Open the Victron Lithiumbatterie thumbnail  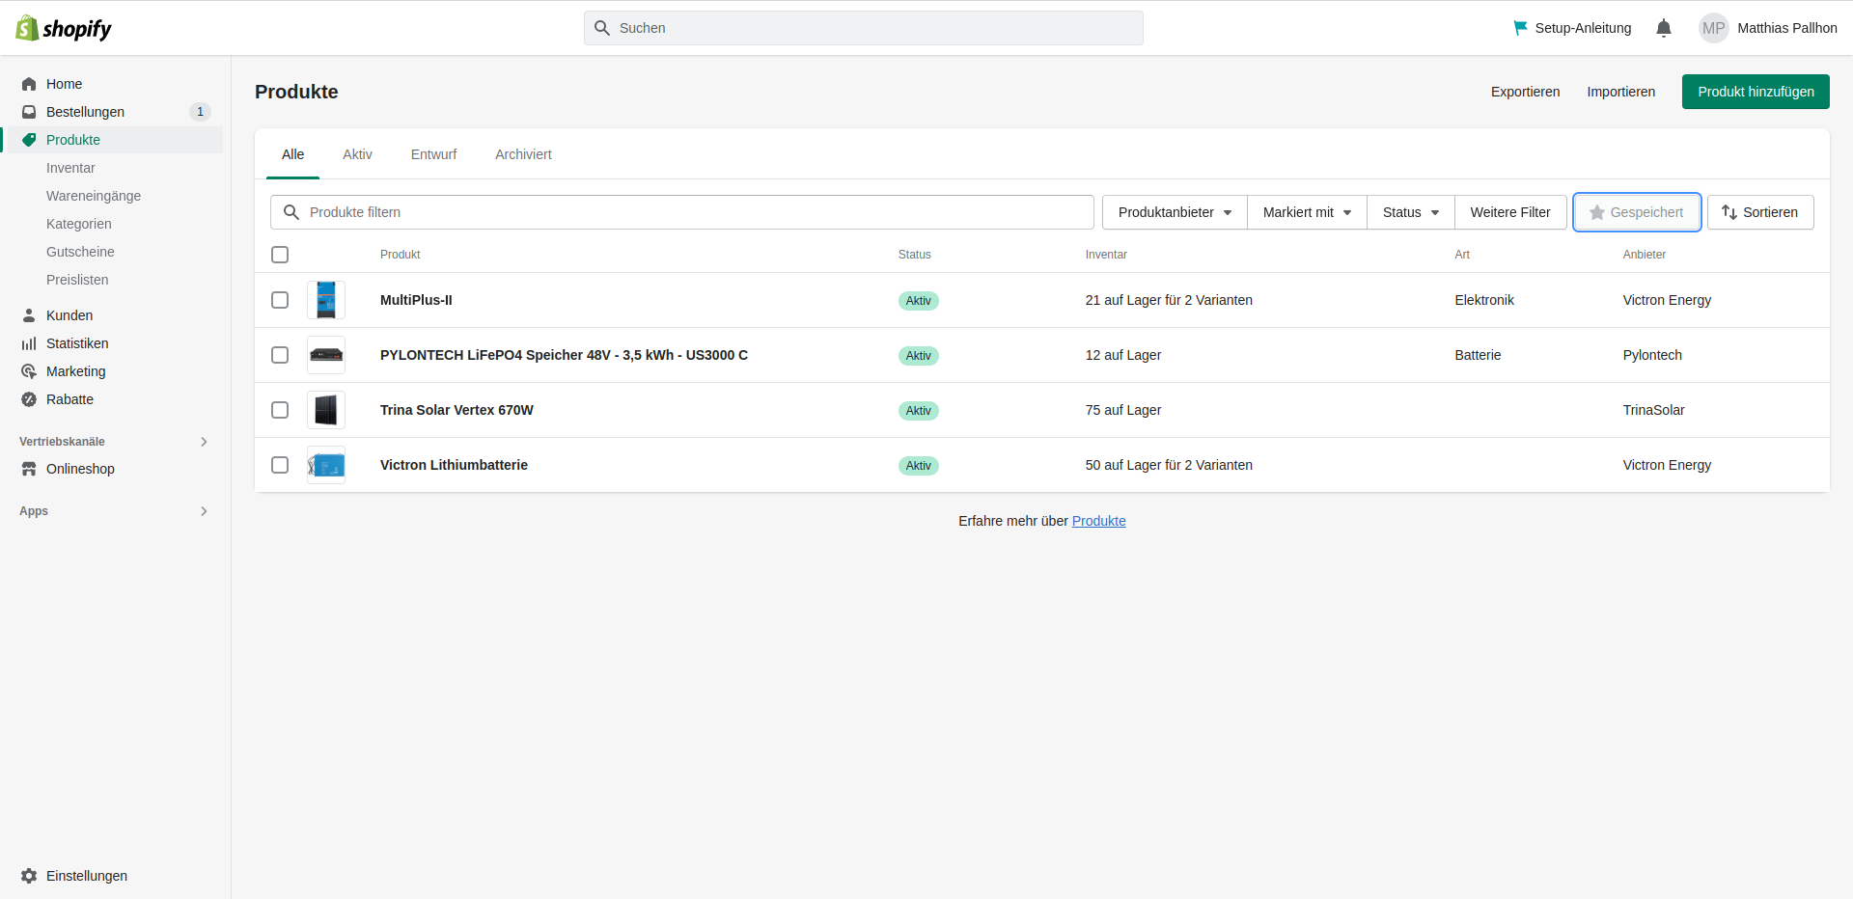[x=326, y=465]
